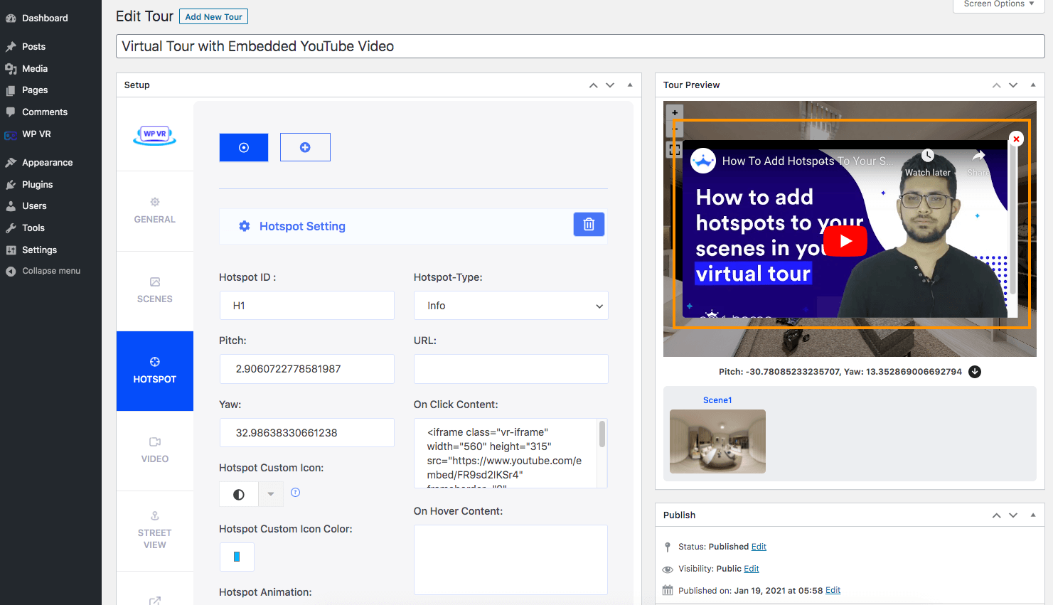Move the Setup panel down
This screenshot has height=605, width=1053.
pyautogui.click(x=610, y=85)
